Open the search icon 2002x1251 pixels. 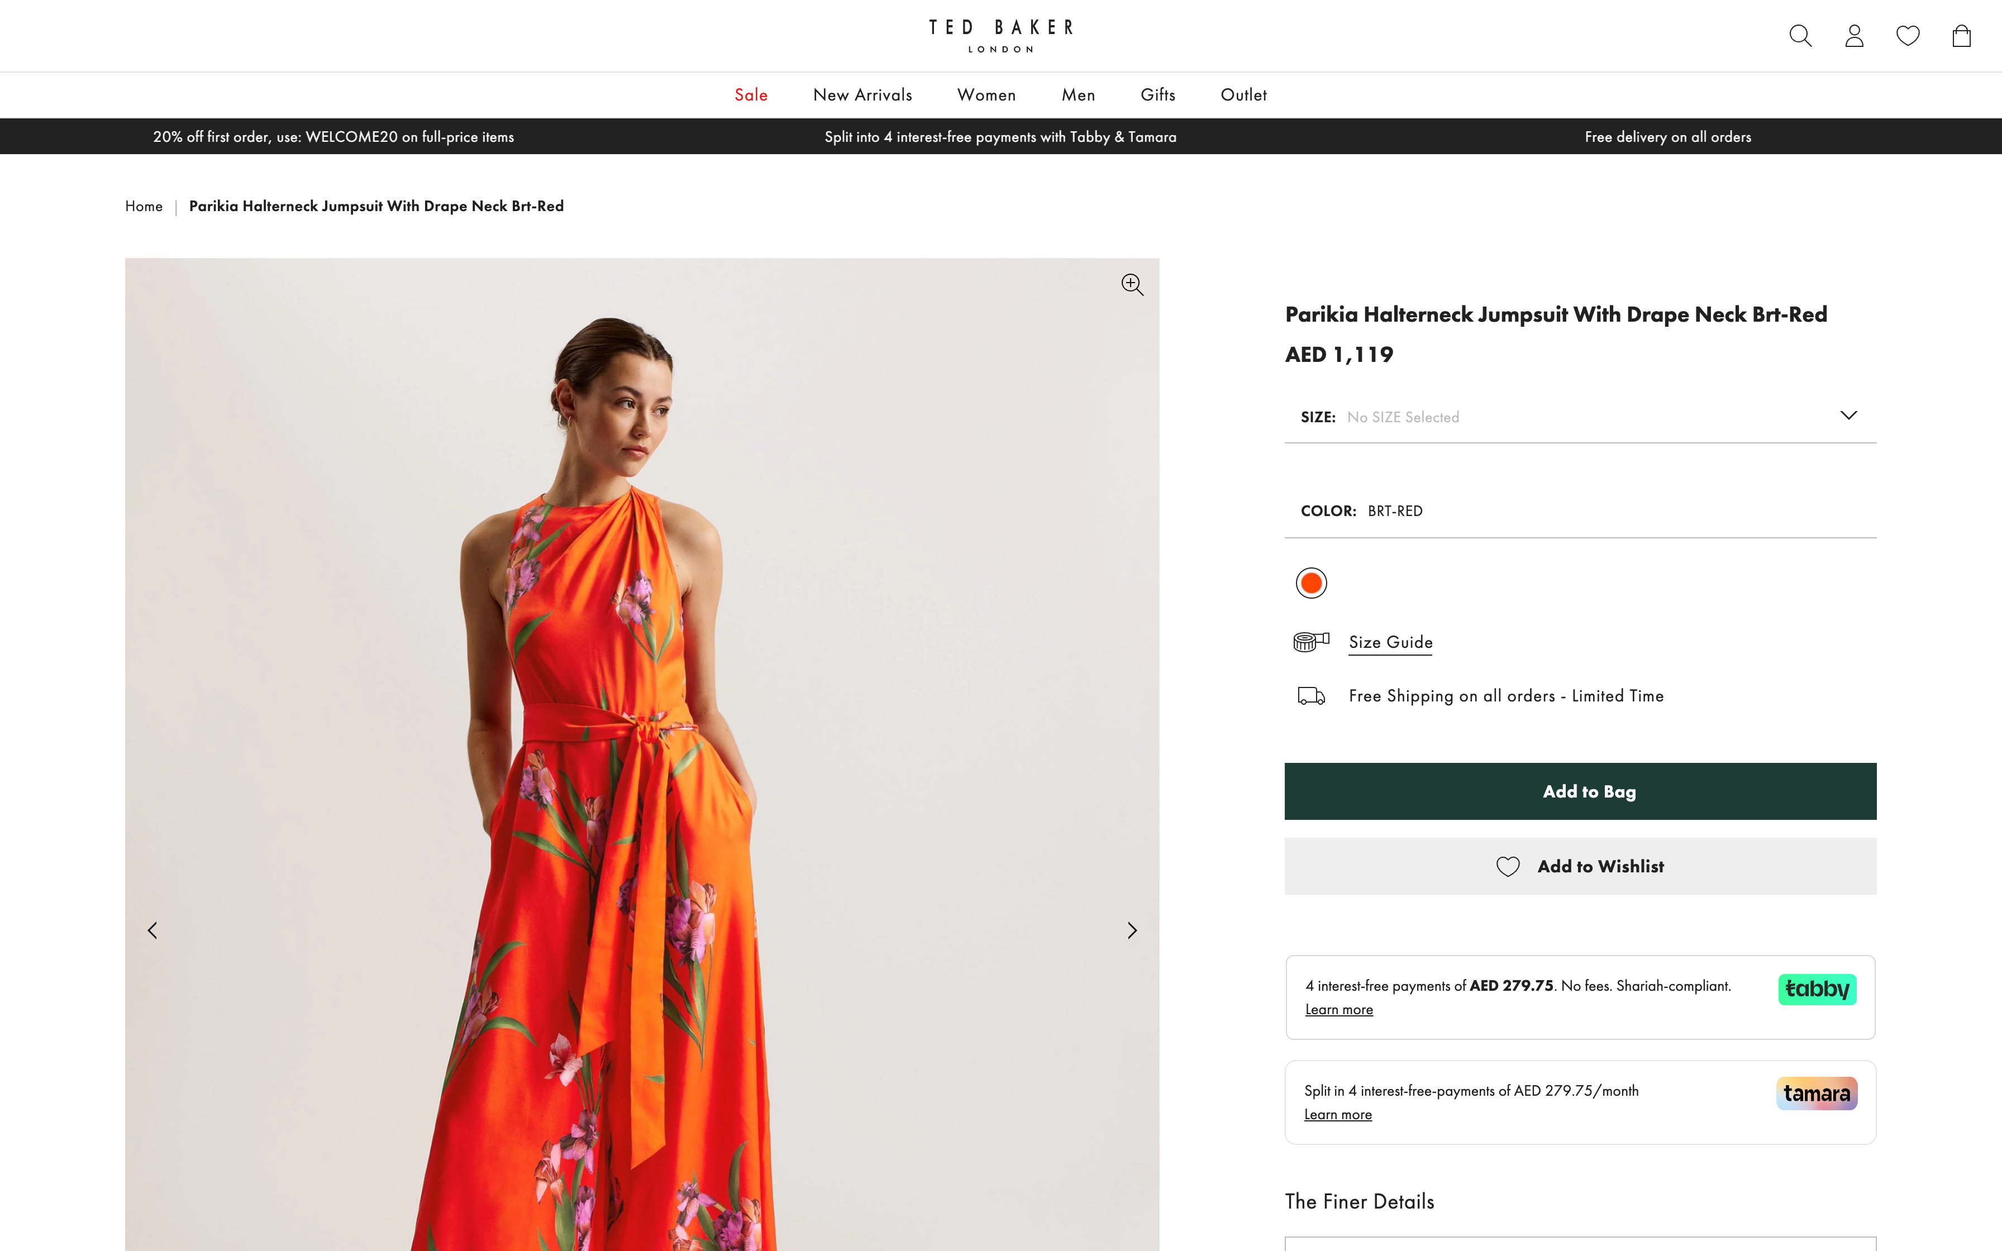tap(1800, 36)
